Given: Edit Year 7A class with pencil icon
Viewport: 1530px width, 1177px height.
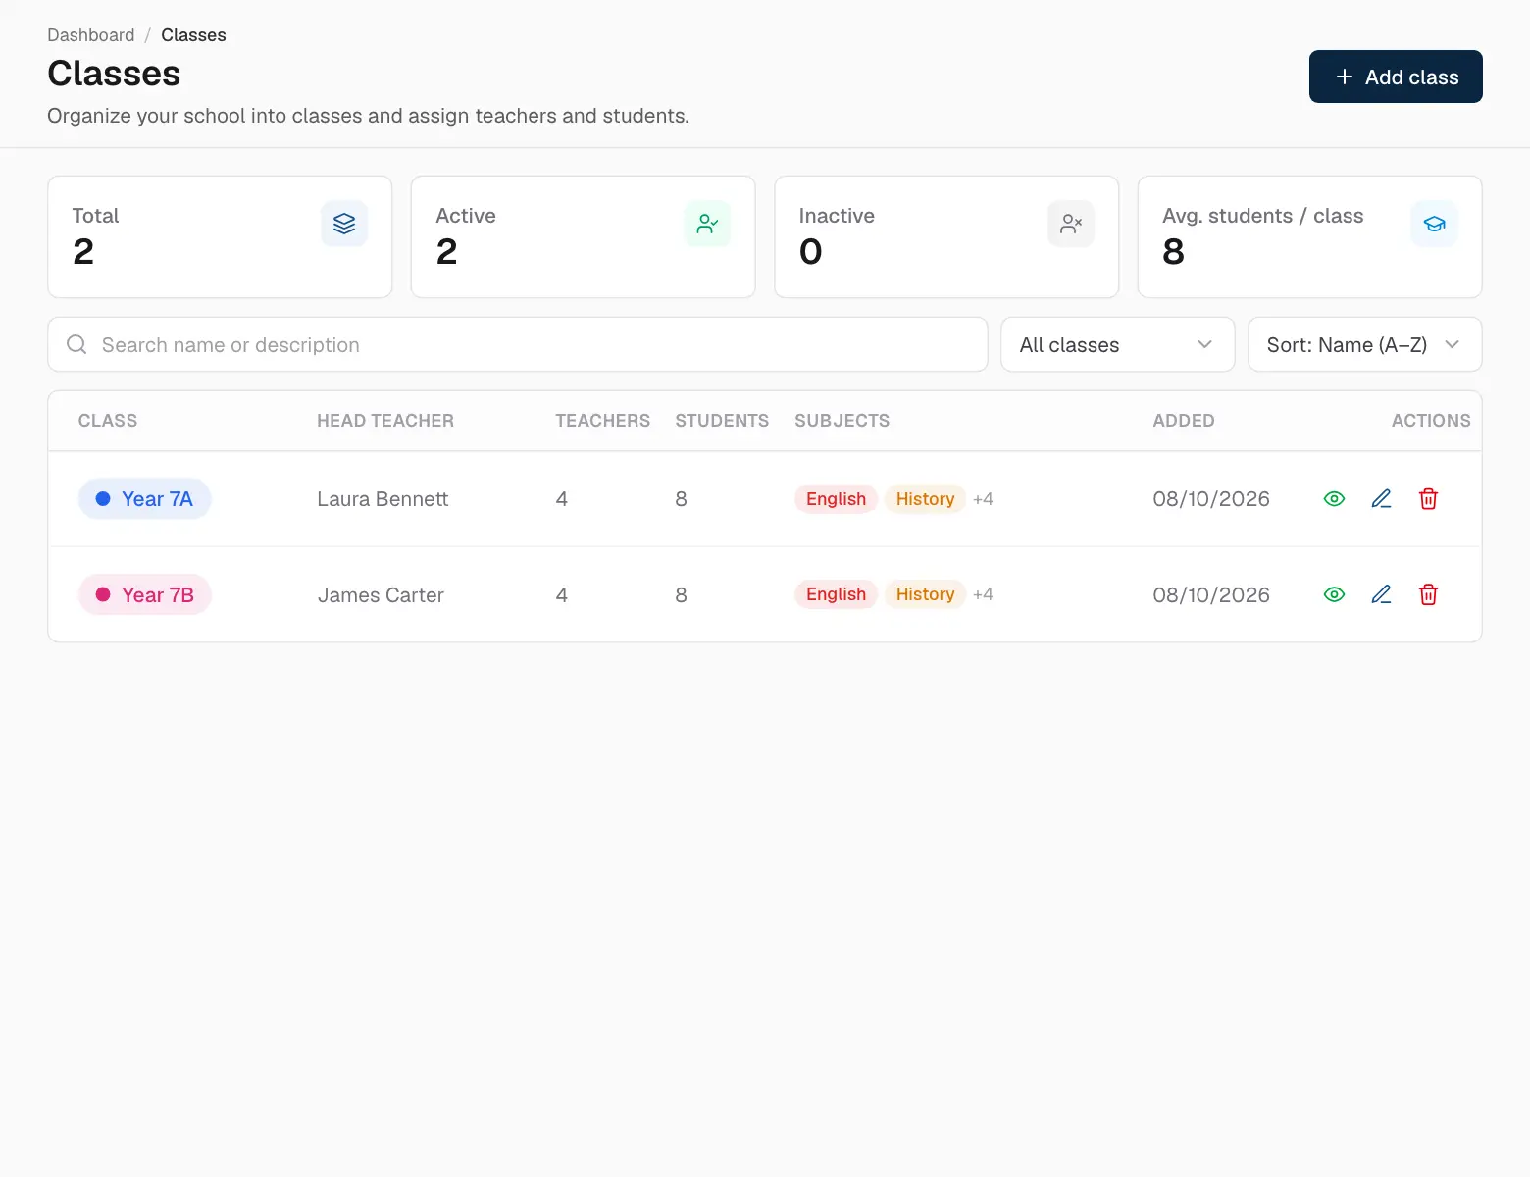Looking at the screenshot, I should [1381, 499].
